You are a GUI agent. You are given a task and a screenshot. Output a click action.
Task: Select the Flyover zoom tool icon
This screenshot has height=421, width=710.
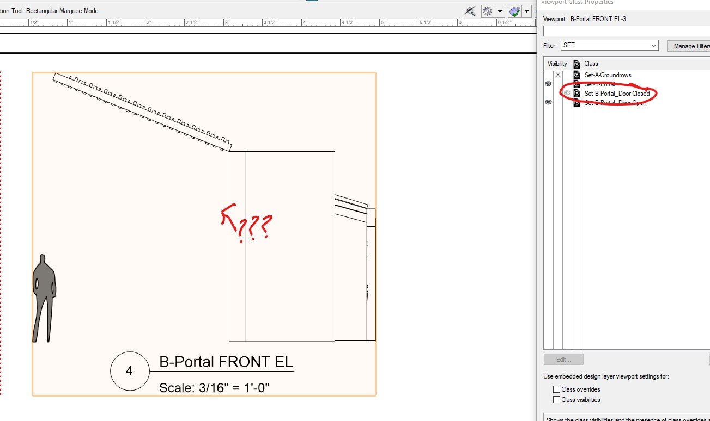tap(469, 11)
